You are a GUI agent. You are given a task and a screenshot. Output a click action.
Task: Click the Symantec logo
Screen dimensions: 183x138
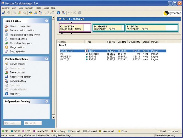173,13
